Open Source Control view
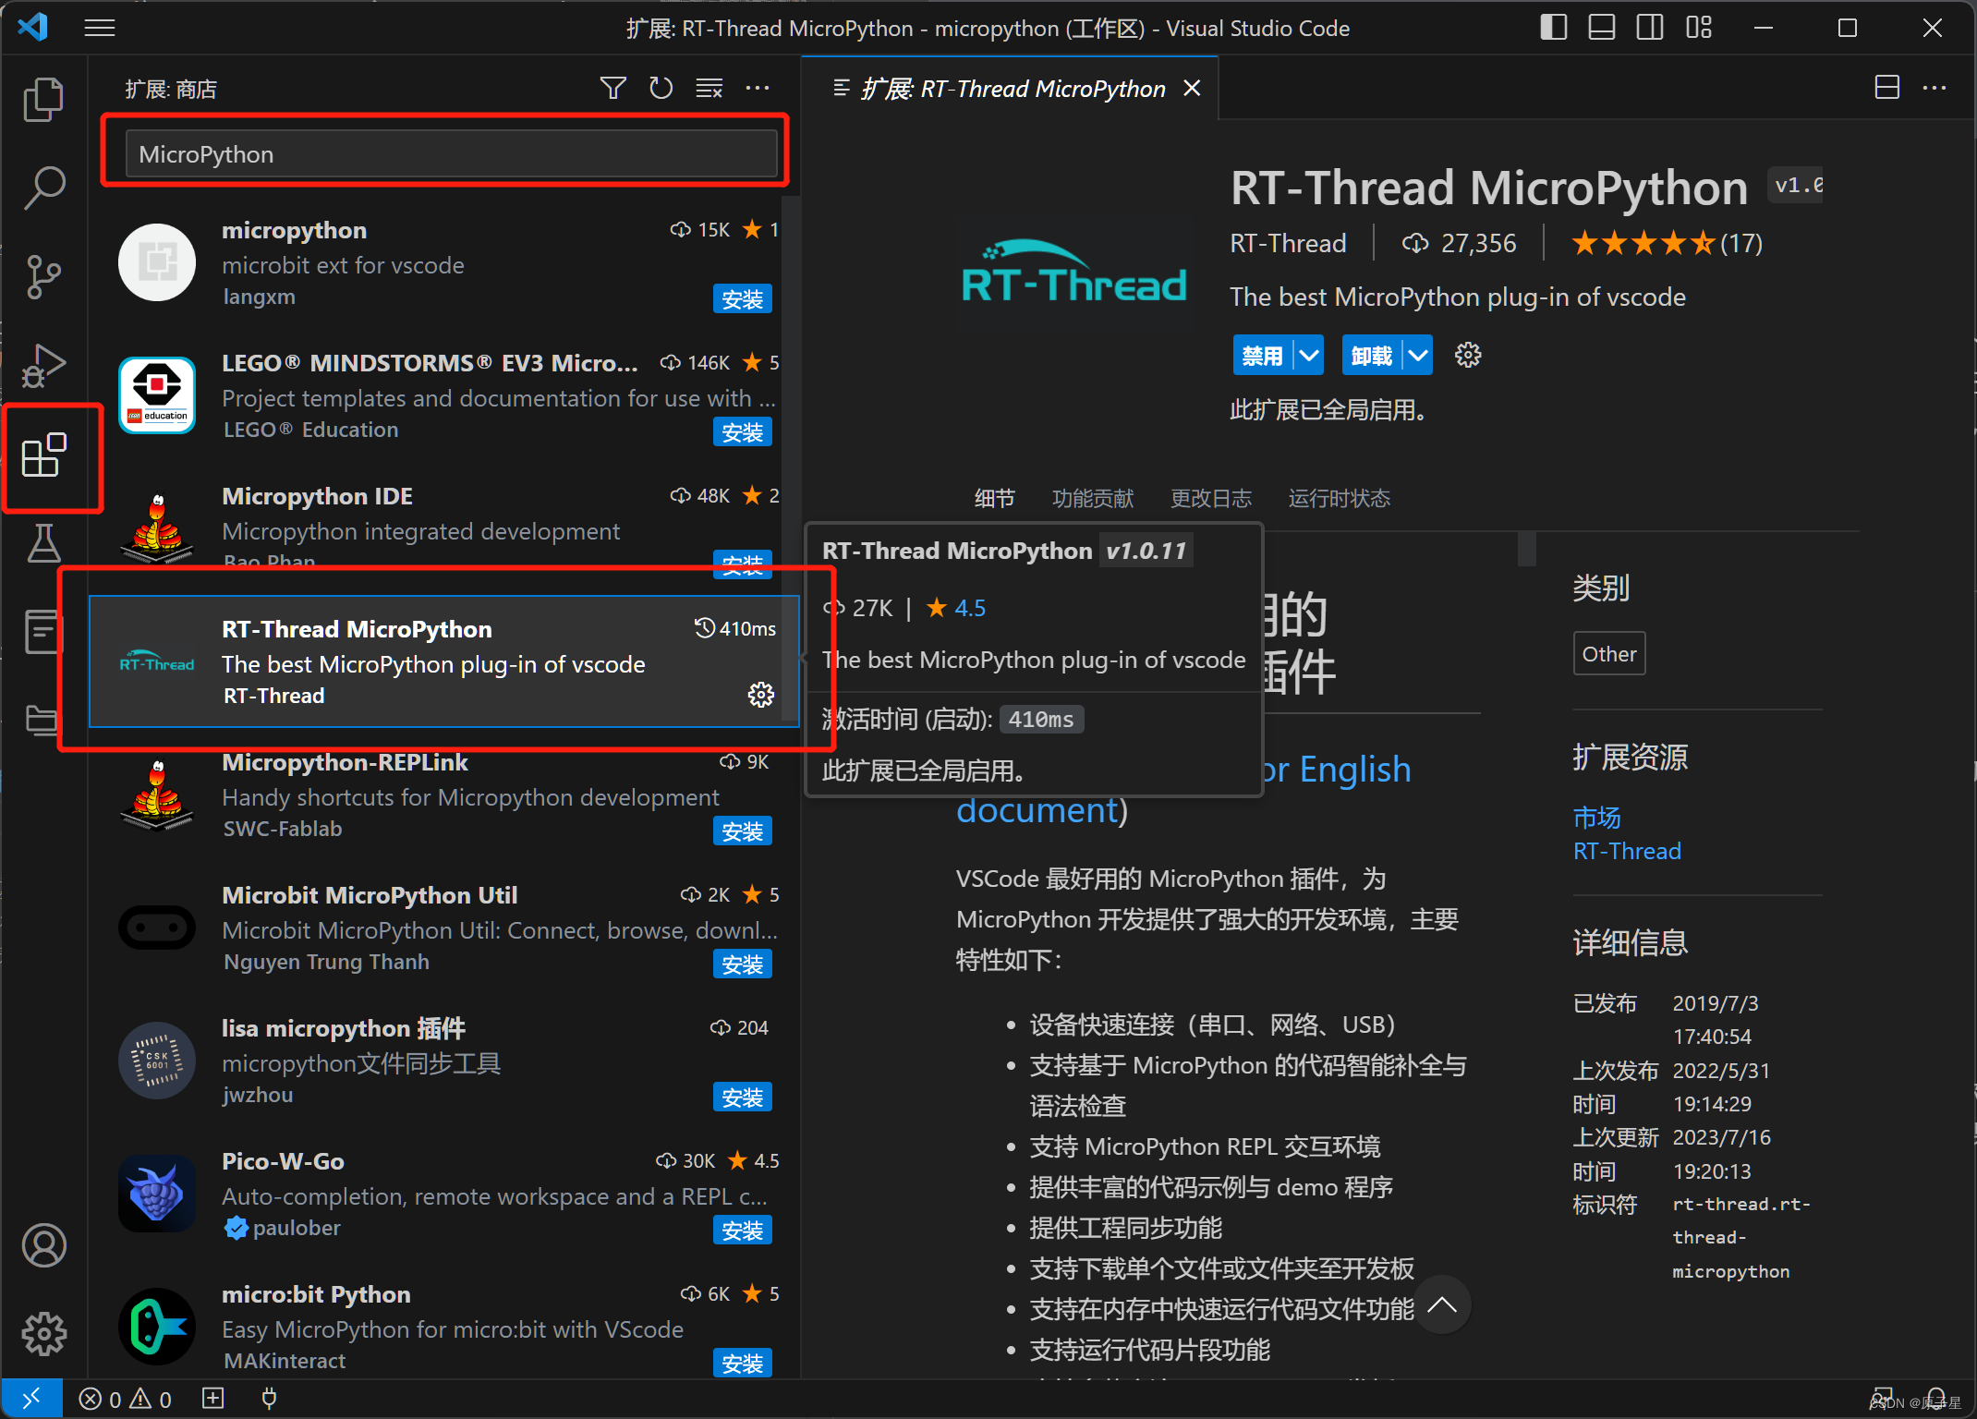Image resolution: width=1977 pixels, height=1419 pixels. (42, 276)
